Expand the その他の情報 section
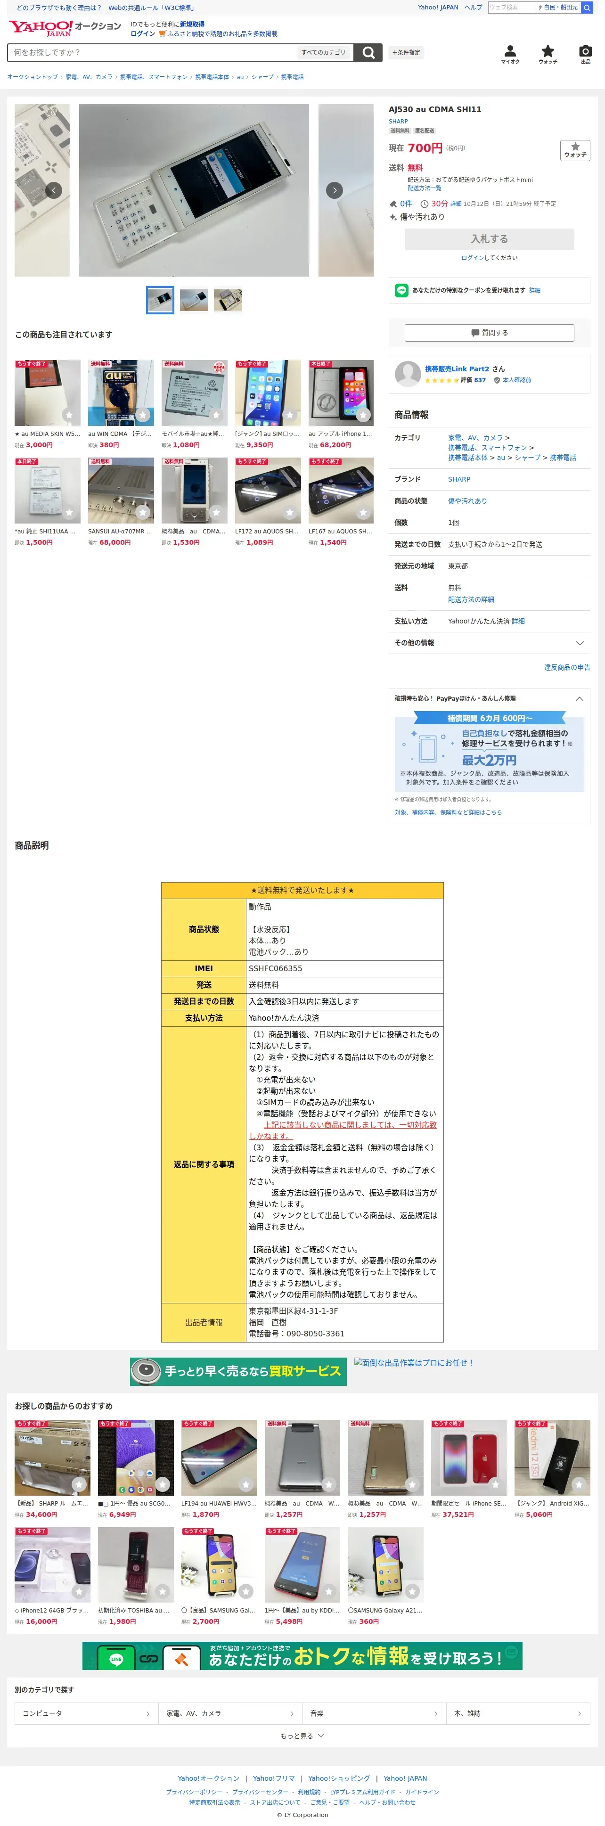605x1826 pixels. (490, 643)
